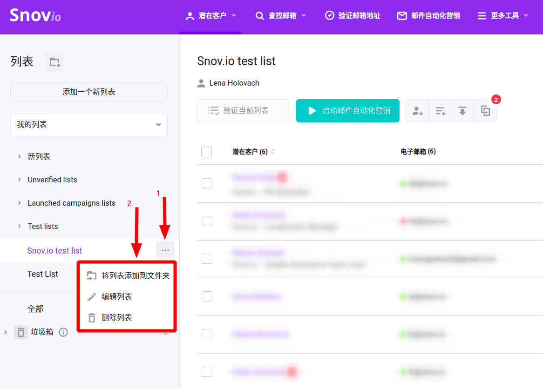Open 验证邮箱地址 in top navigation
The height and width of the screenshot is (389, 543).
(x=353, y=15)
